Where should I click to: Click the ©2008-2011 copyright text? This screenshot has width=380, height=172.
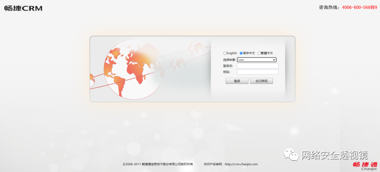(158, 164)
